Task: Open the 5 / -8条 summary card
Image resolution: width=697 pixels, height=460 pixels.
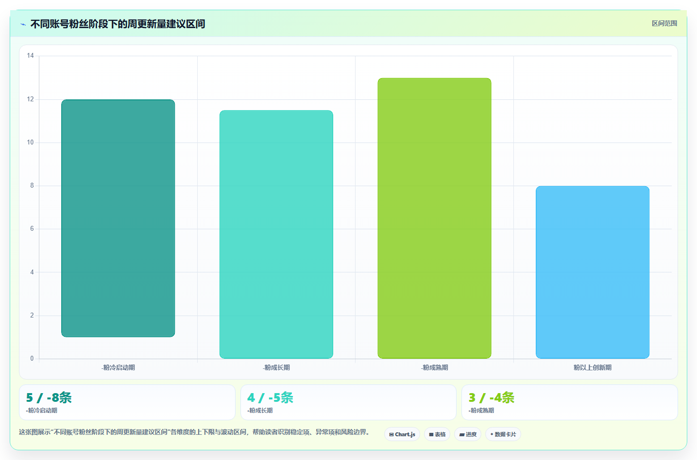Action: point(127,402)
